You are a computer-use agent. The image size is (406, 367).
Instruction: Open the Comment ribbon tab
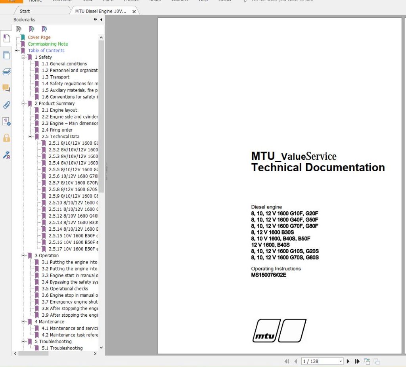click(x=62, y=2)
